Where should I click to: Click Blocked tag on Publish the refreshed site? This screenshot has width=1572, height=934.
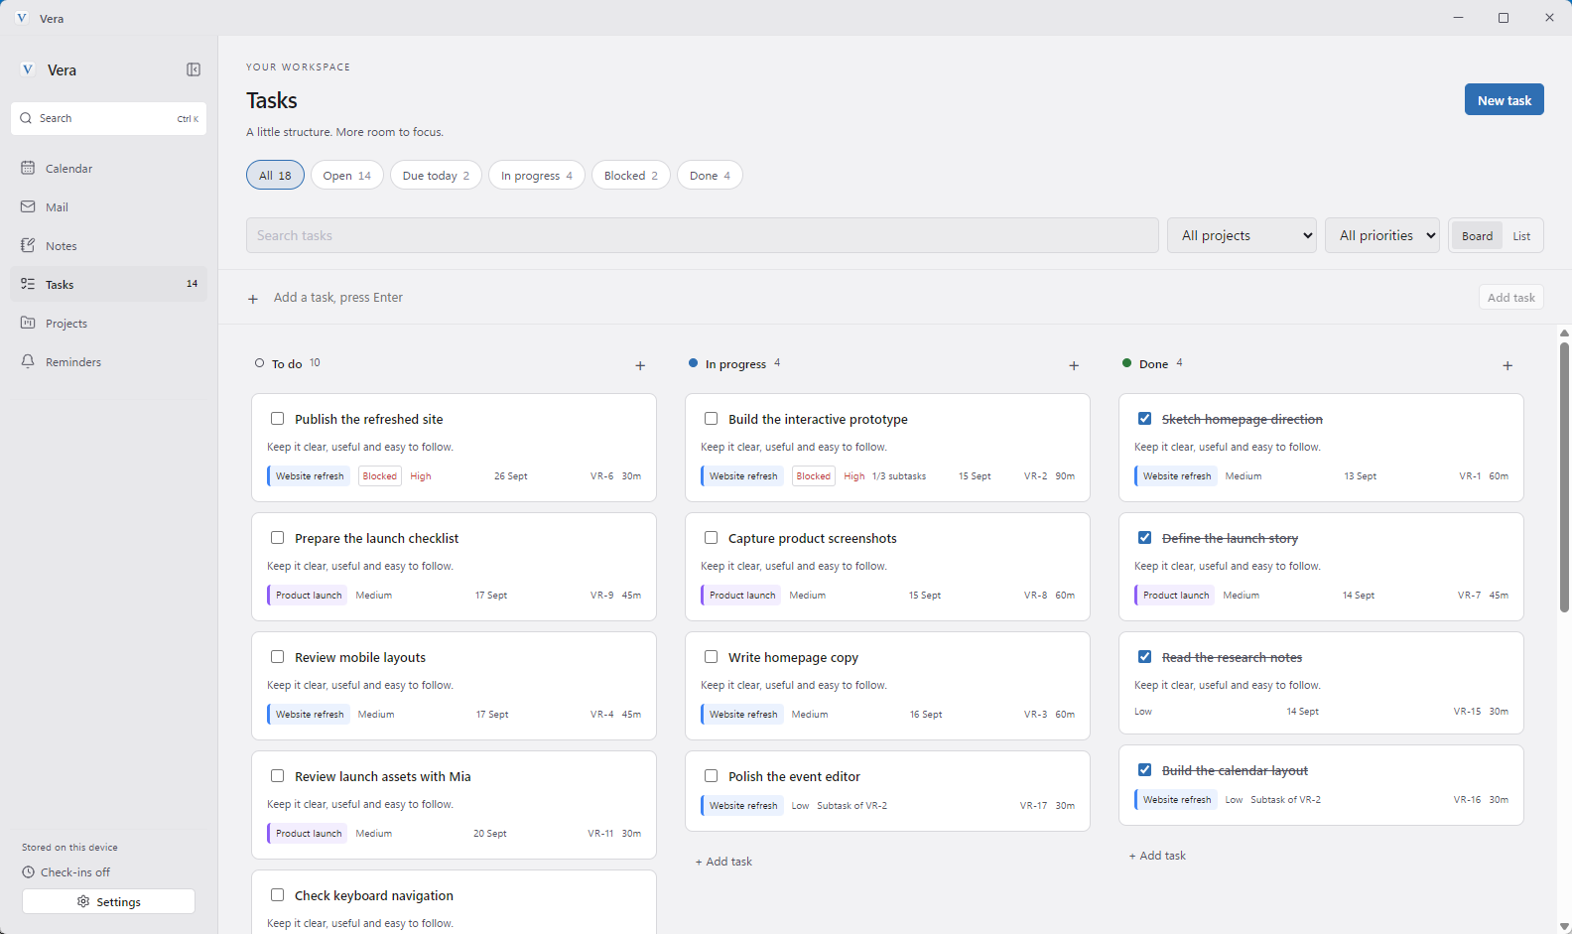click(x=379, y=476)
